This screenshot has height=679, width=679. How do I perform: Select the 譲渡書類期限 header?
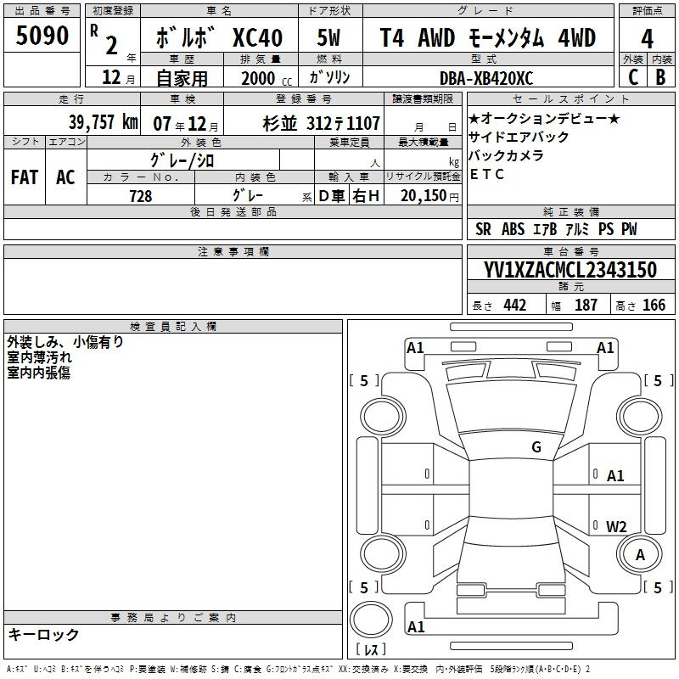[423, 98]
